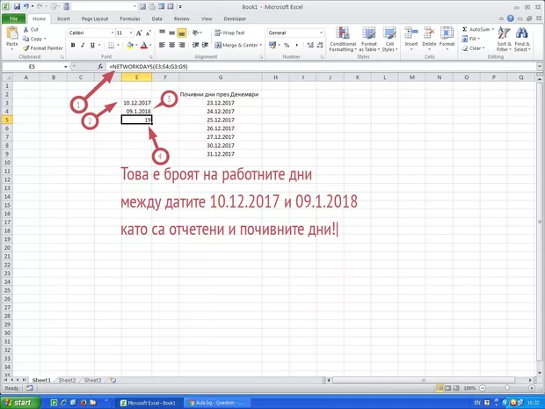Open the File tab
Image resolution: width=545 pixels, height=409 pixels.
tap(13, 18)
